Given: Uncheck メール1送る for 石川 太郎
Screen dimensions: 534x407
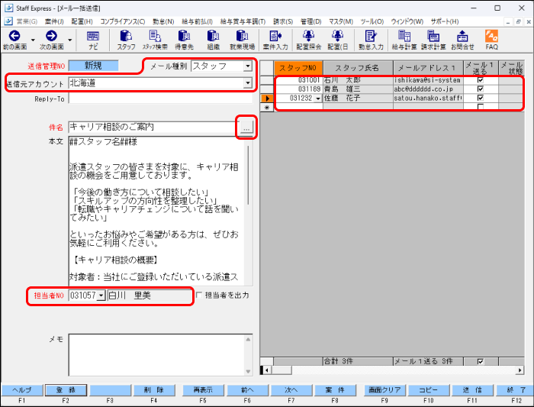Looking at the screenshot, I should [x=480, y=80].
